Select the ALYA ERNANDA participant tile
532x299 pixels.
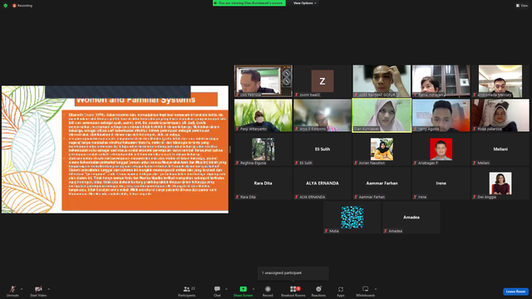point(323,184)
